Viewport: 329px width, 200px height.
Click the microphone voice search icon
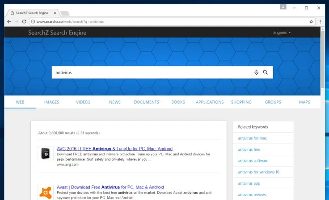point(256,72)
